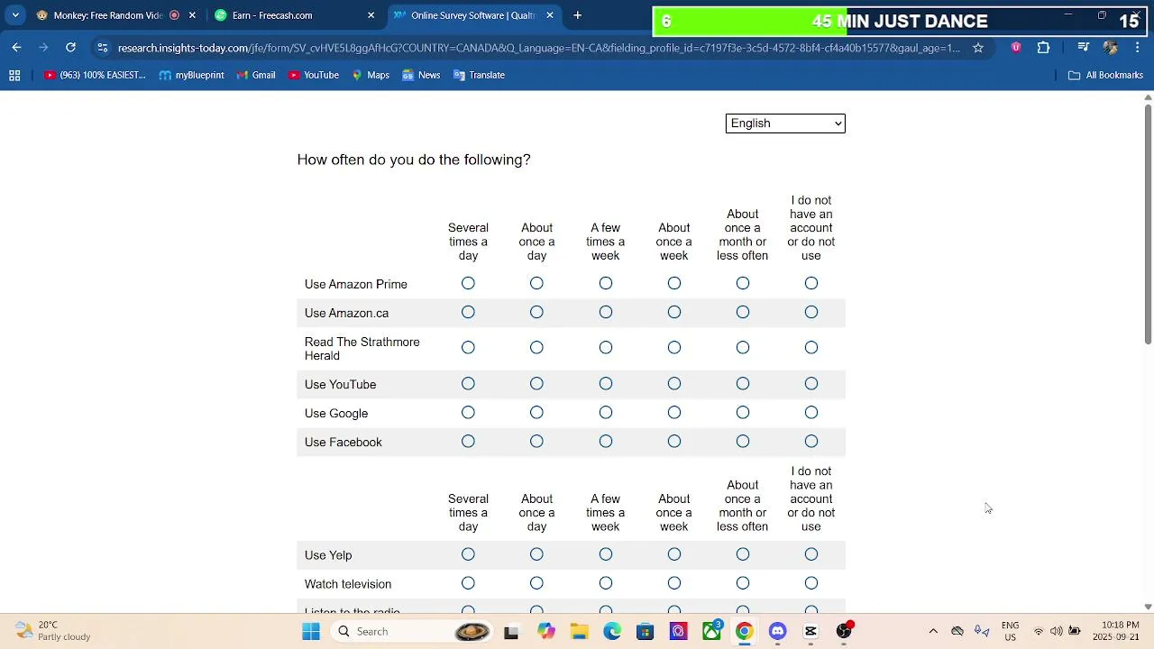Image resolution: width=1154 pixels, height=649 pixels.
Task: Open the tab search dropdown arrow
Action: pos(15,15)
